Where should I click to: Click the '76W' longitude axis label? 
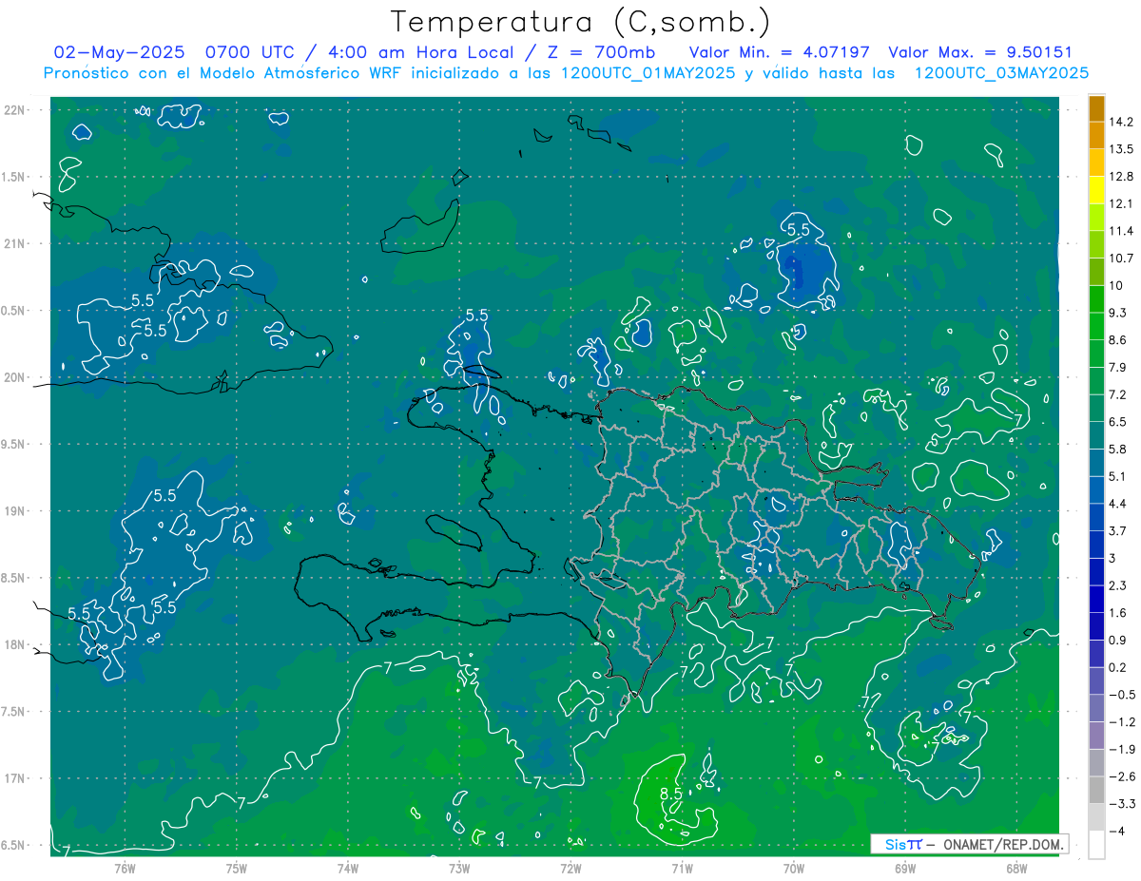(x=125, y=868)
